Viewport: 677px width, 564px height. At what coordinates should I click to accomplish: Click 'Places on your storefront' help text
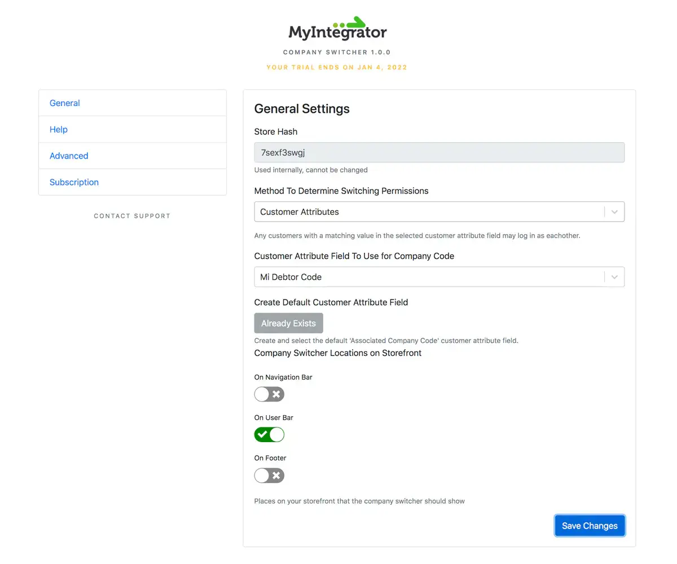coord(359,501)
